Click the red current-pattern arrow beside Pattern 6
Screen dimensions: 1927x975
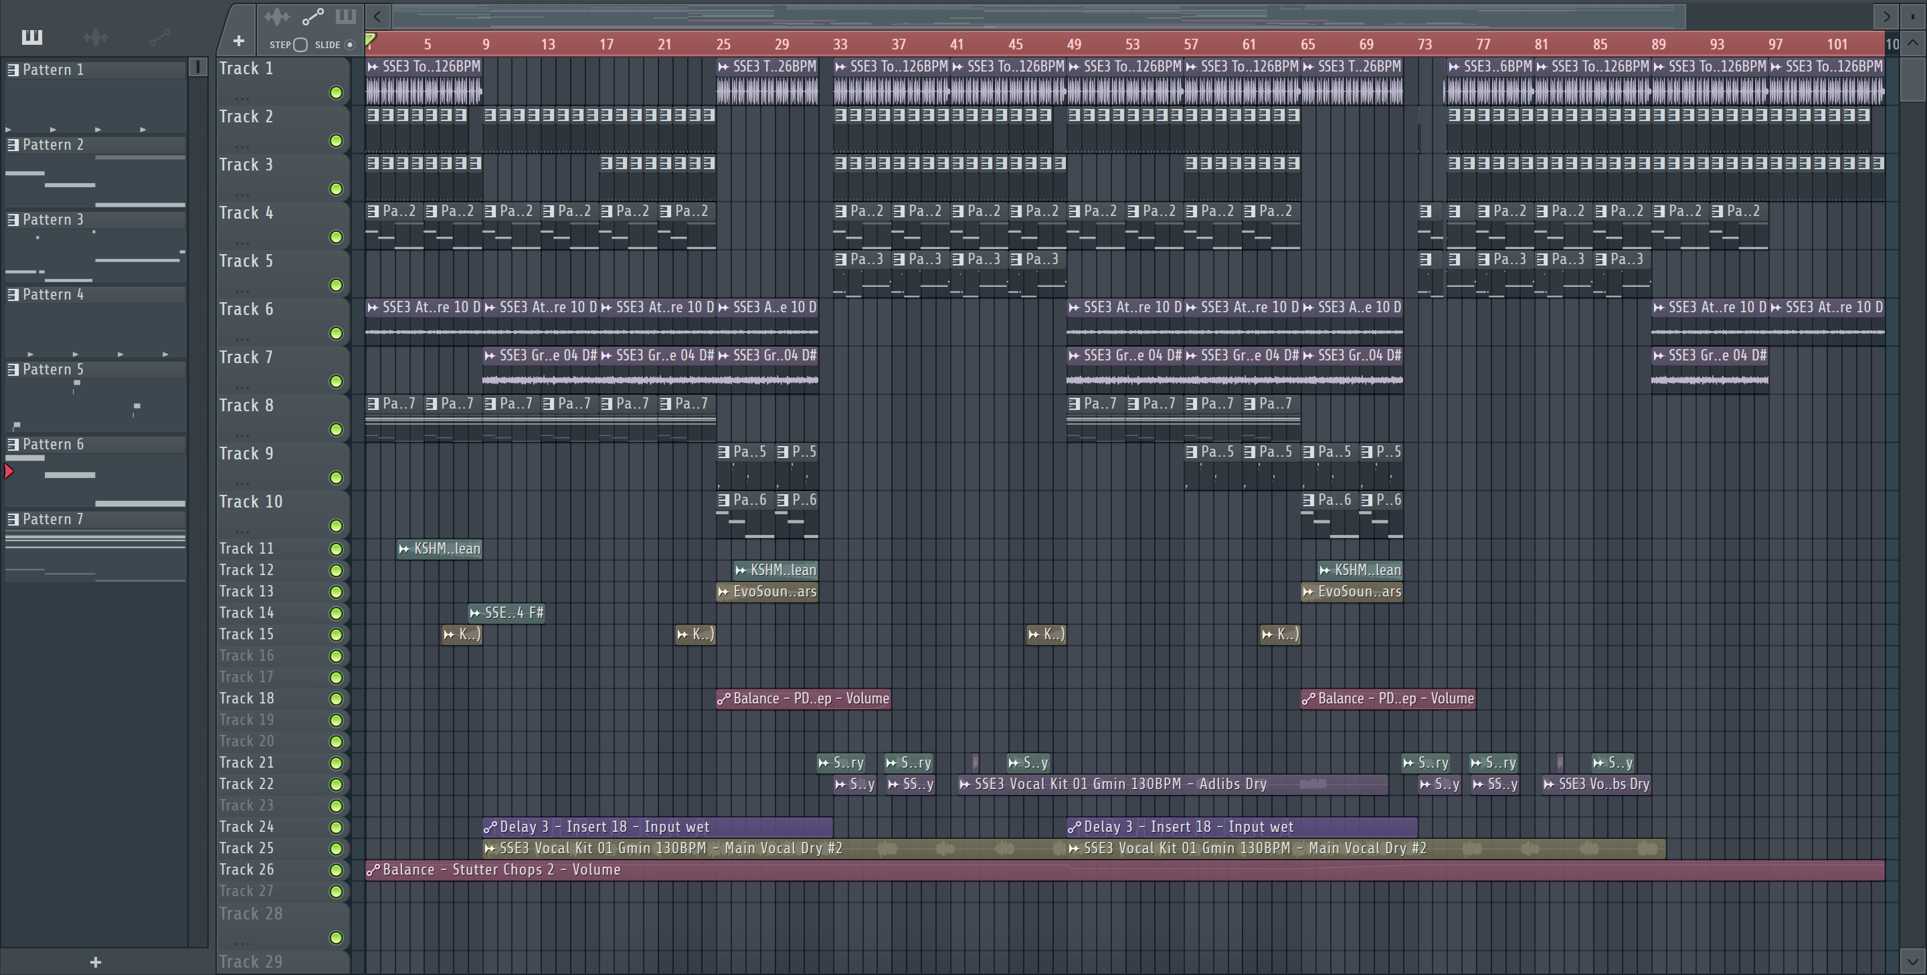click(x=9, y=471)
